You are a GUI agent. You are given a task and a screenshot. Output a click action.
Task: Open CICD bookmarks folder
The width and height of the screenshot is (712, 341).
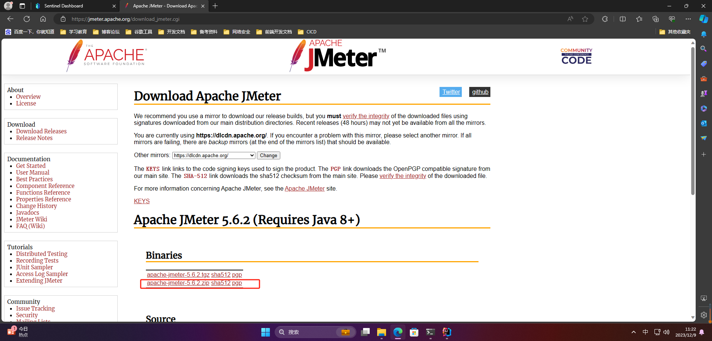(x=307, y=32)
